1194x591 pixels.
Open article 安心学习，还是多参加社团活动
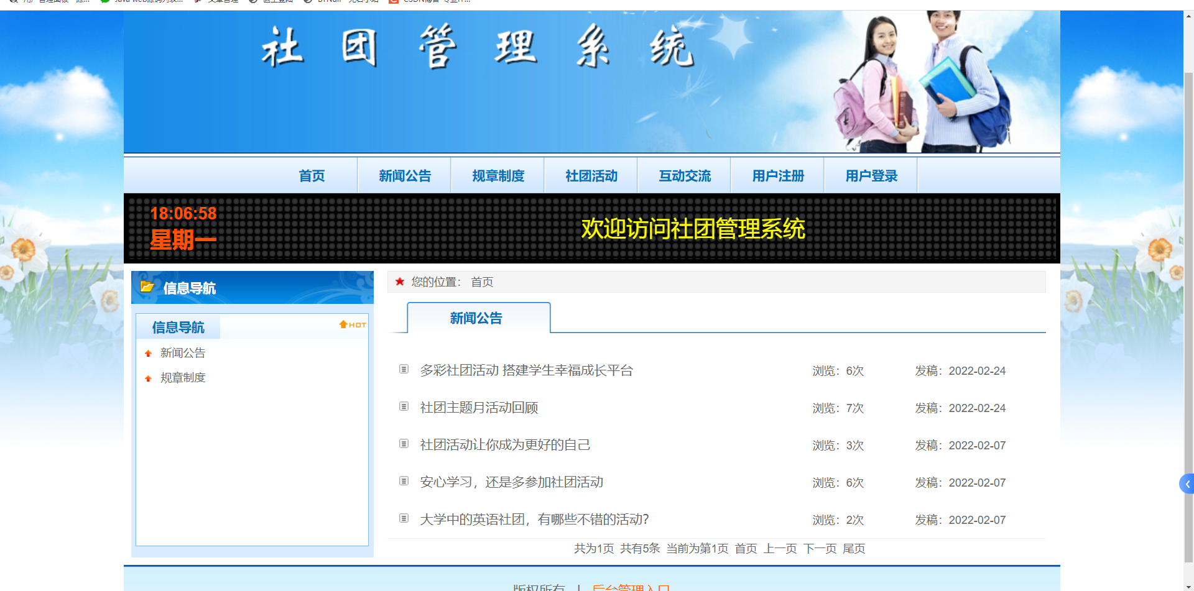(511, 482)
